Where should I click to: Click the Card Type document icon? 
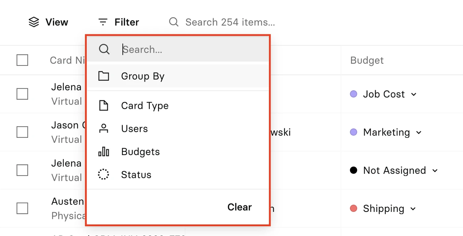click(x=104, y=106)
